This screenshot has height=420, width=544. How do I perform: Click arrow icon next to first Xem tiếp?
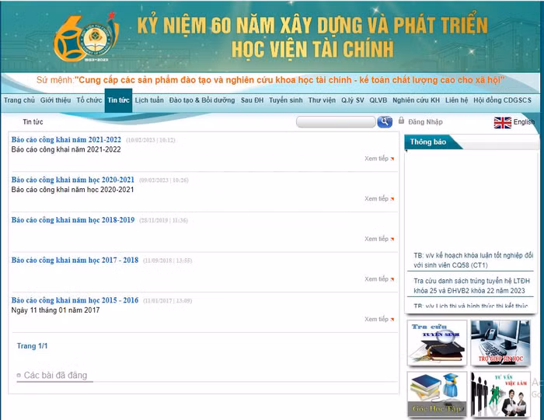pos(392,159)
